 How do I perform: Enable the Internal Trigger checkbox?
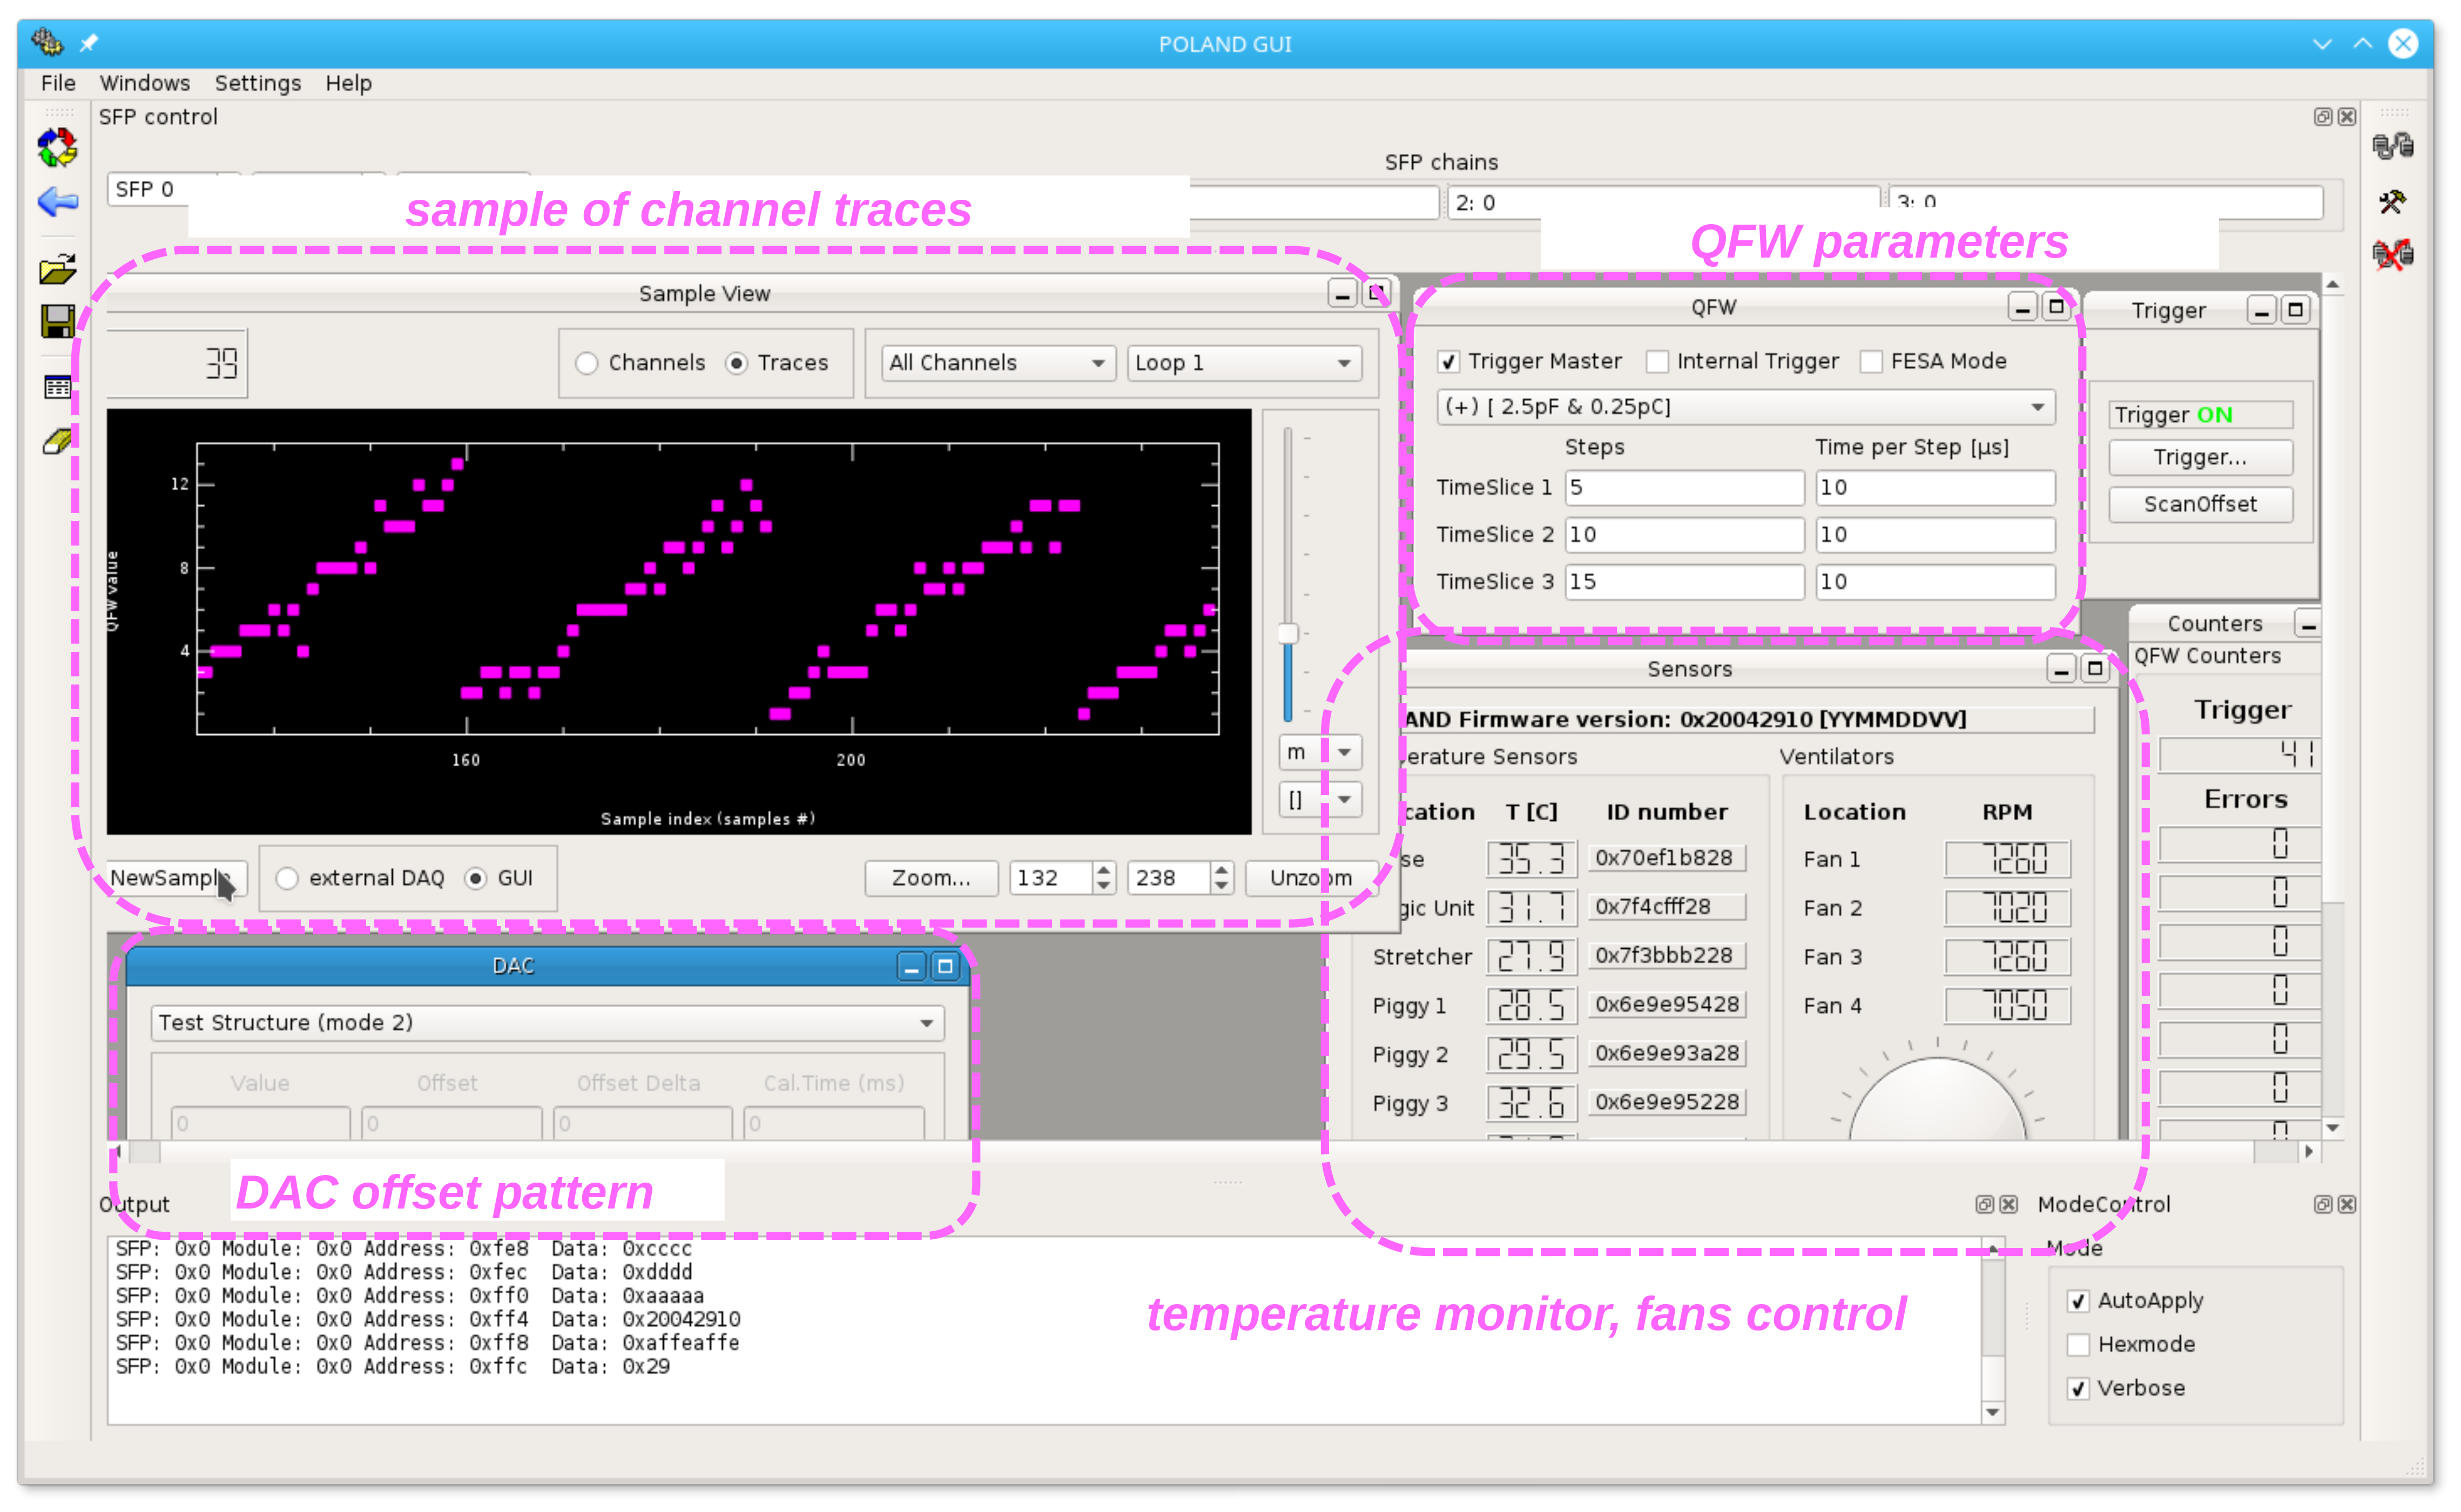(1657, 362)
